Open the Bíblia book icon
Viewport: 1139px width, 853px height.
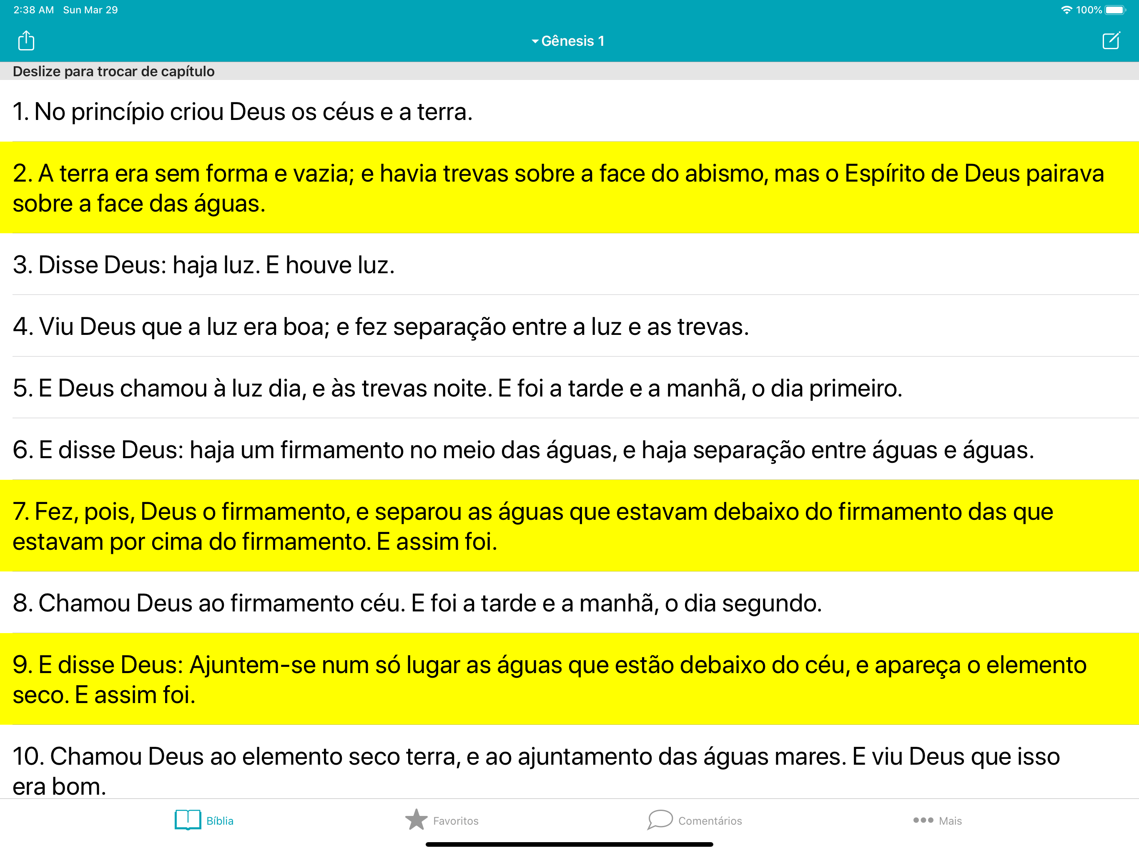click(x=188, y=820)
